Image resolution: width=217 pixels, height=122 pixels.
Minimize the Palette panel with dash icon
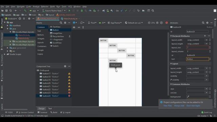(x=69, y=23)
